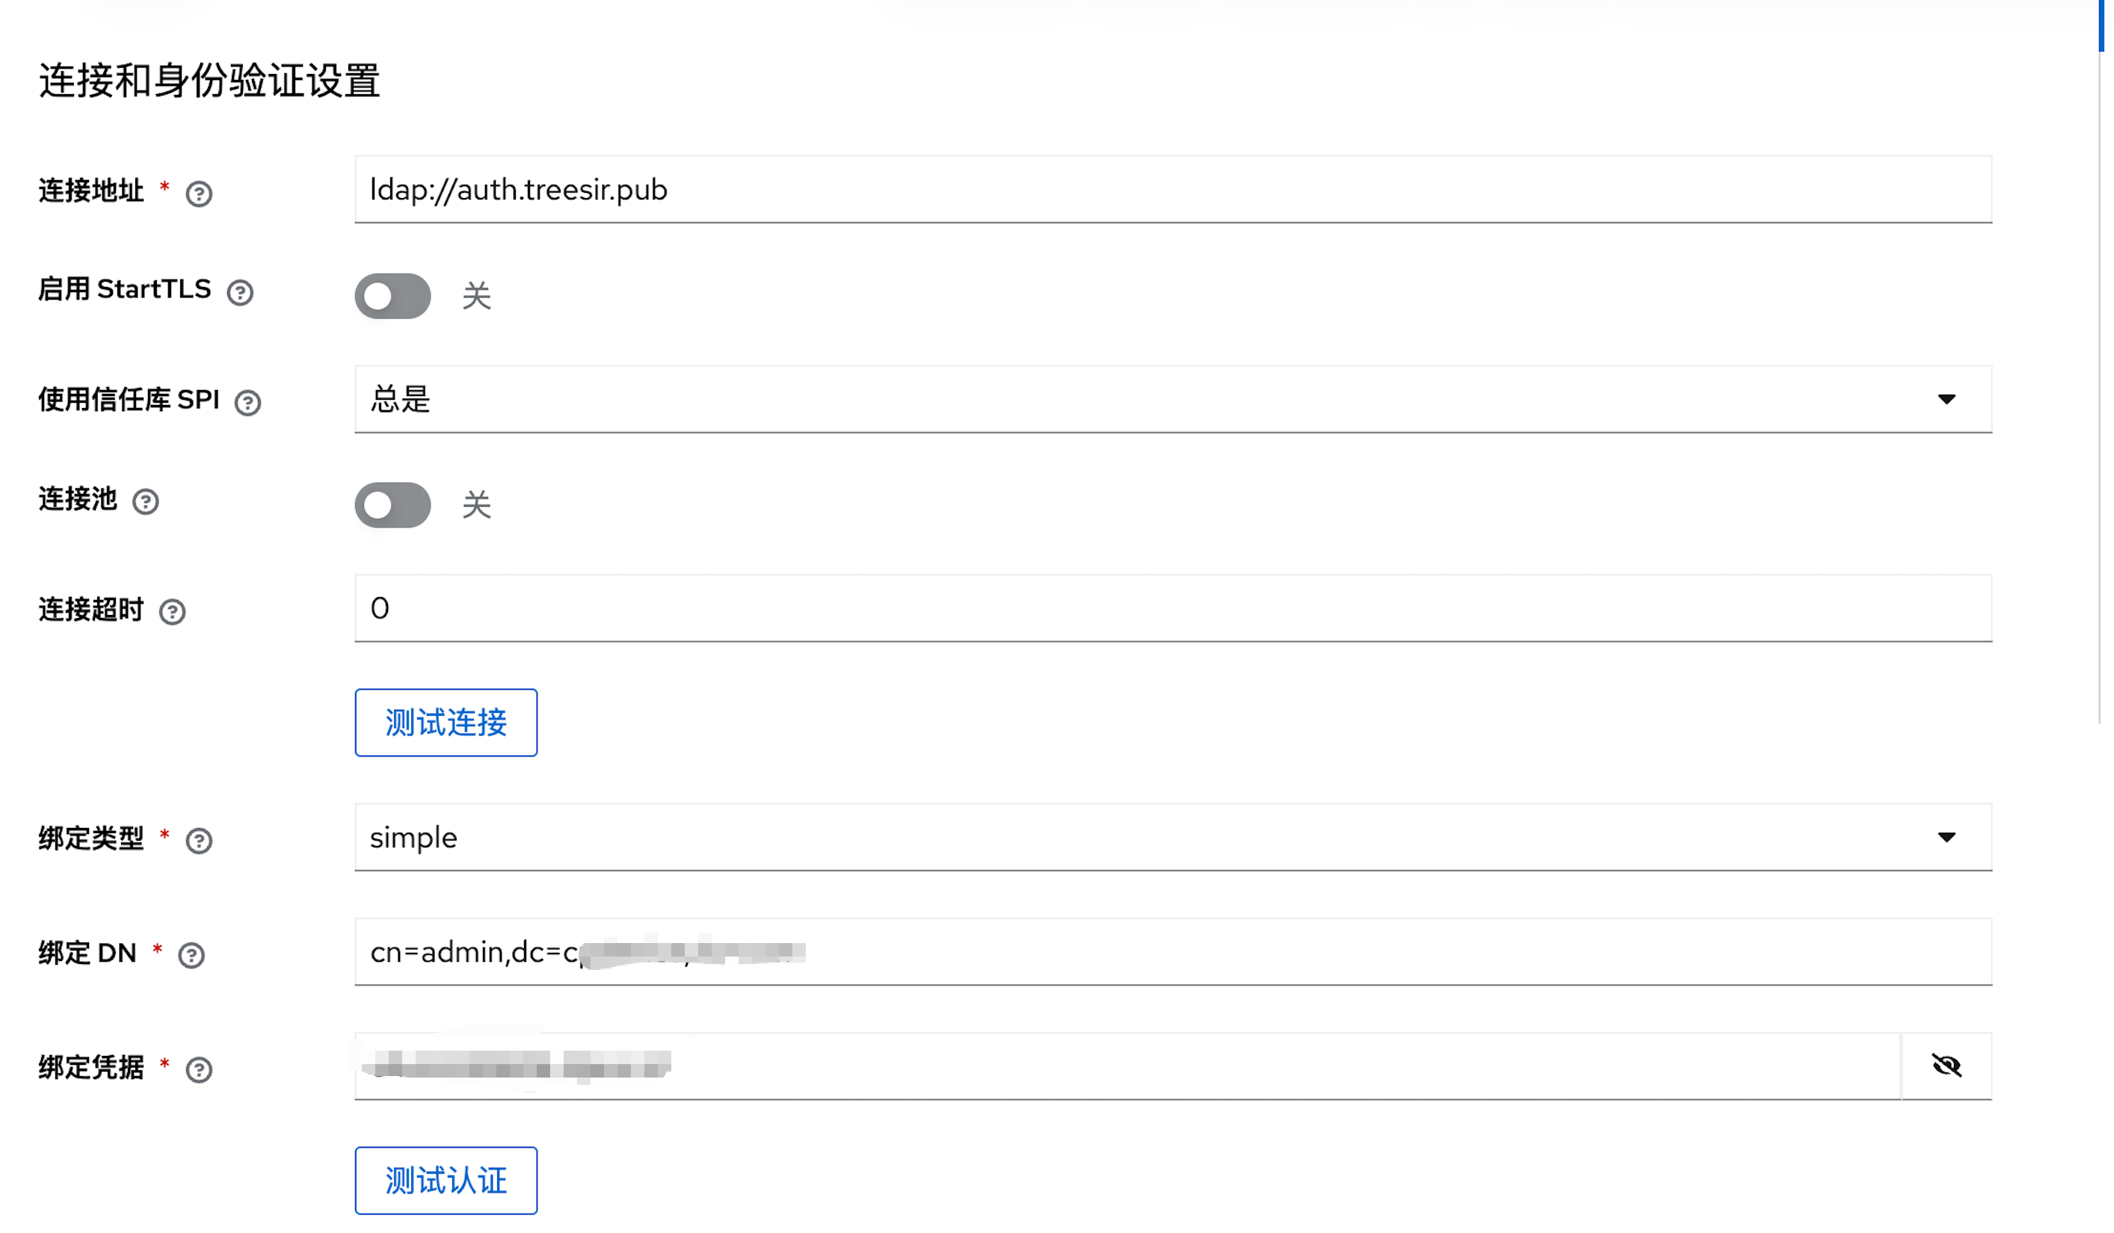Screen dimensions: 2114x1233
Task: Click the 绑定凭据 label
Action: click(x=91, y=1067)
